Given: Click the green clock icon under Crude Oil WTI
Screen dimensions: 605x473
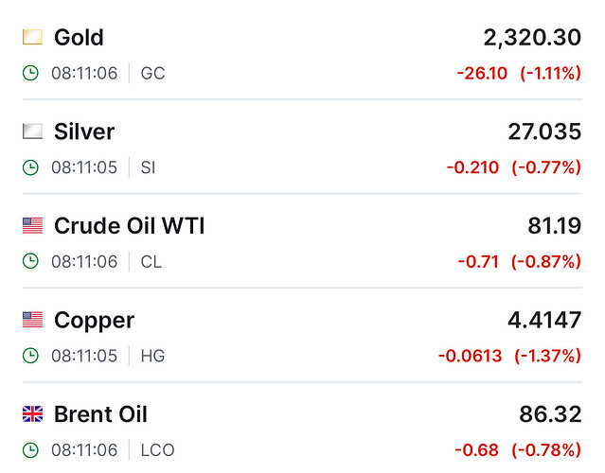Looking at the screenshot, I should pos(30,261).
